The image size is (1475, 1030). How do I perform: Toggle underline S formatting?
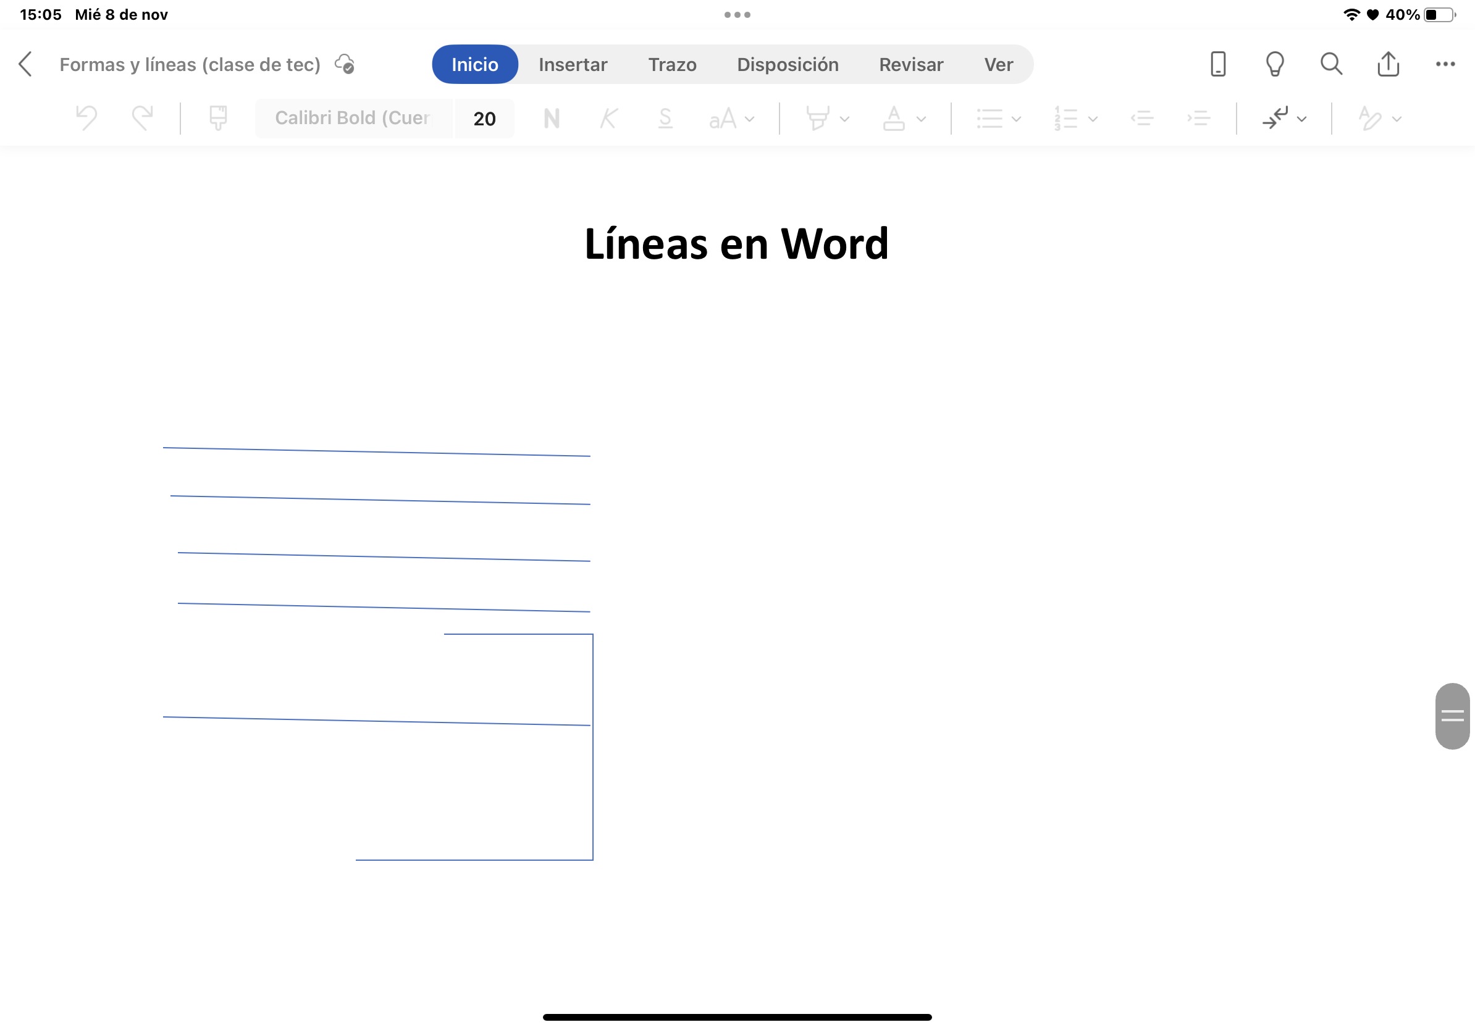pos(665,118)
